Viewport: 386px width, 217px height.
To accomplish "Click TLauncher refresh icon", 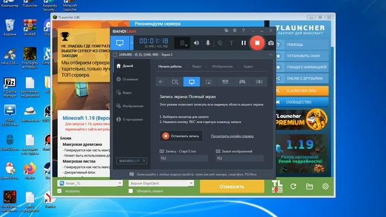I will tap(293, 186).
